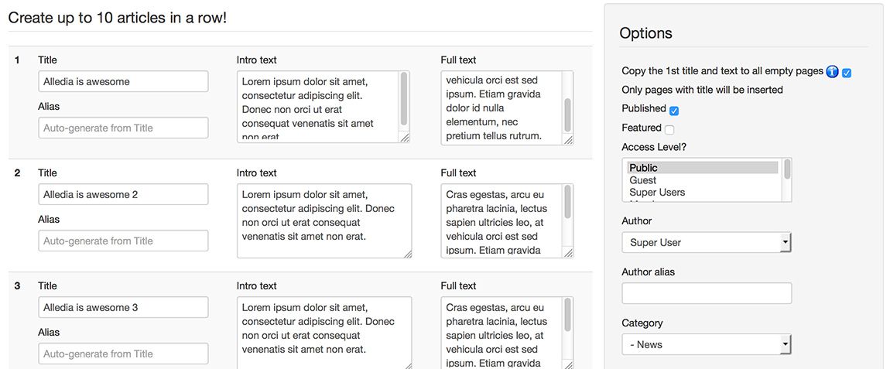The image size is (890, 369).
Task: Click article 3 Full text area
Action: coord(507,333)
